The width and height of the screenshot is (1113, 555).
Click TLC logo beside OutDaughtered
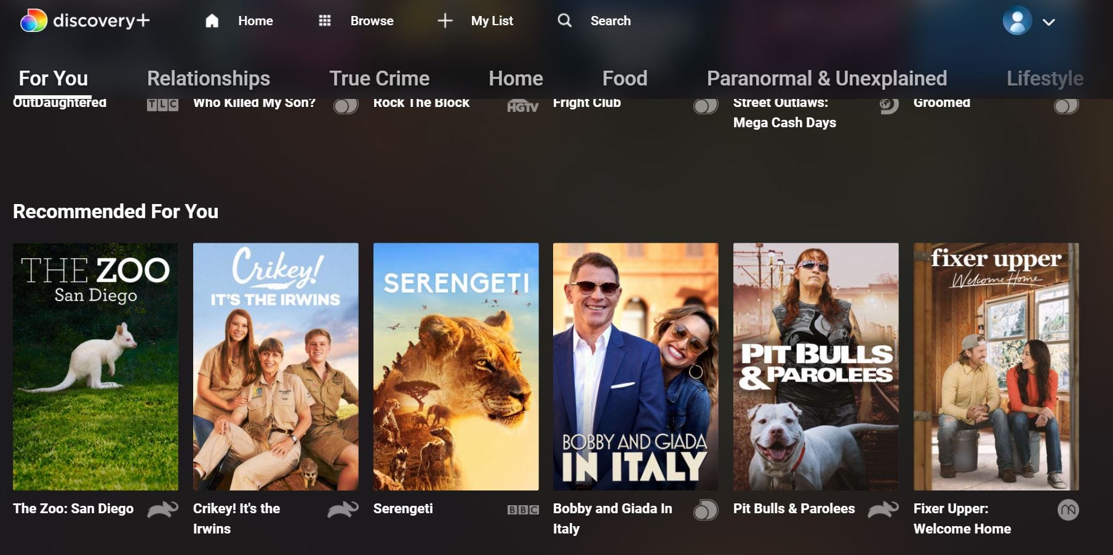162,105
